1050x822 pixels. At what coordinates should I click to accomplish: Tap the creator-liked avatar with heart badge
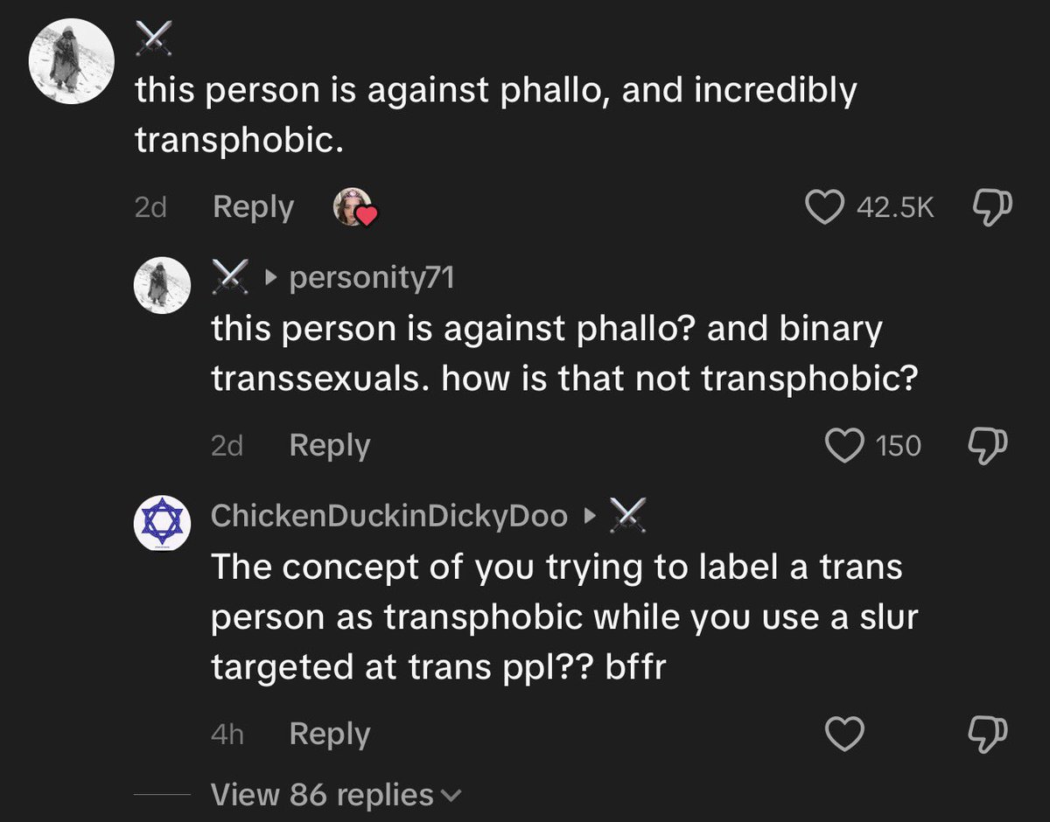click(353, 208)
